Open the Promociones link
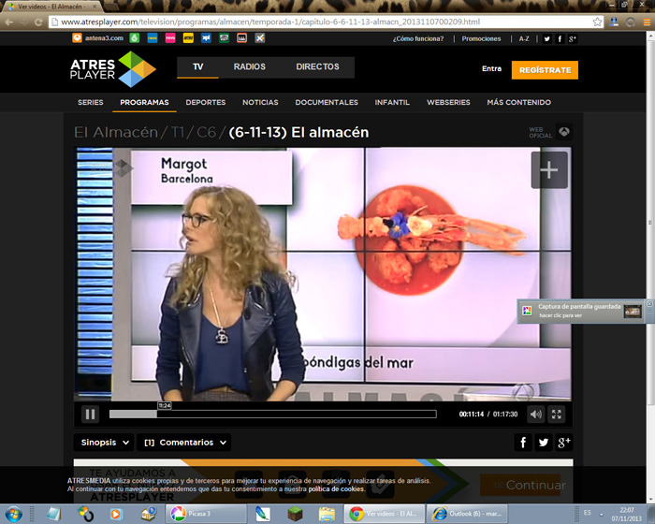Screen dimensions: 655x524 pos(481,39)
